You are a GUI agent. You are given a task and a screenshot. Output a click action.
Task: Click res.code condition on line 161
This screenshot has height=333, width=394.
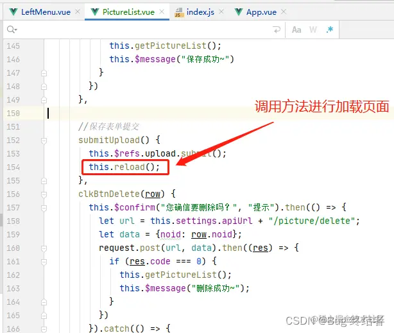click(150, 261)
